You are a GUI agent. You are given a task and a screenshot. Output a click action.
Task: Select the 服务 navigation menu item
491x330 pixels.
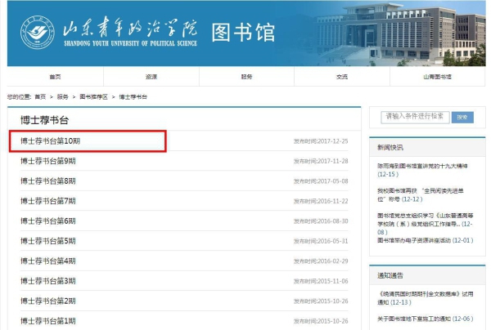[246, 77]
